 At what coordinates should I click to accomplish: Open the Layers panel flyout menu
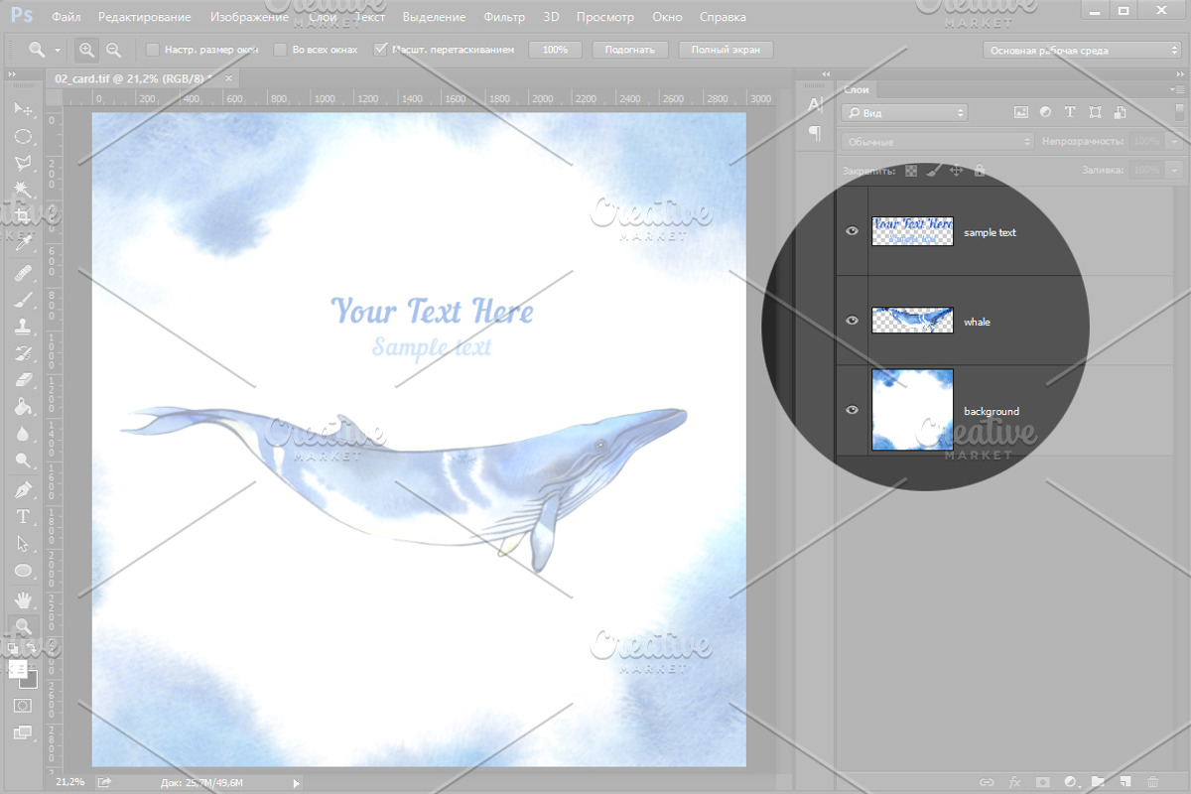(1178, 89)
